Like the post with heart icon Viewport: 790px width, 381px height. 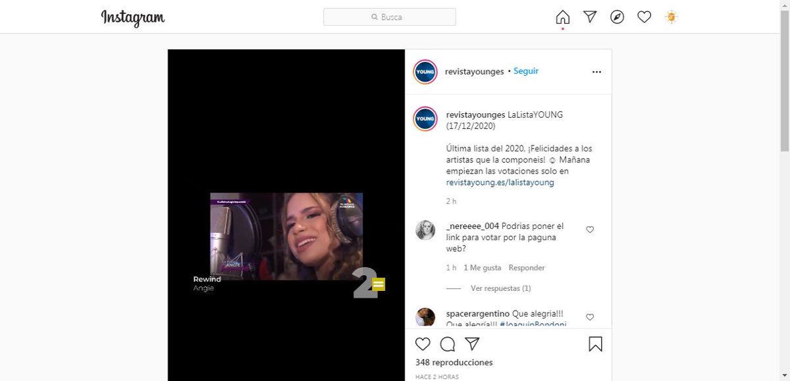423,344
